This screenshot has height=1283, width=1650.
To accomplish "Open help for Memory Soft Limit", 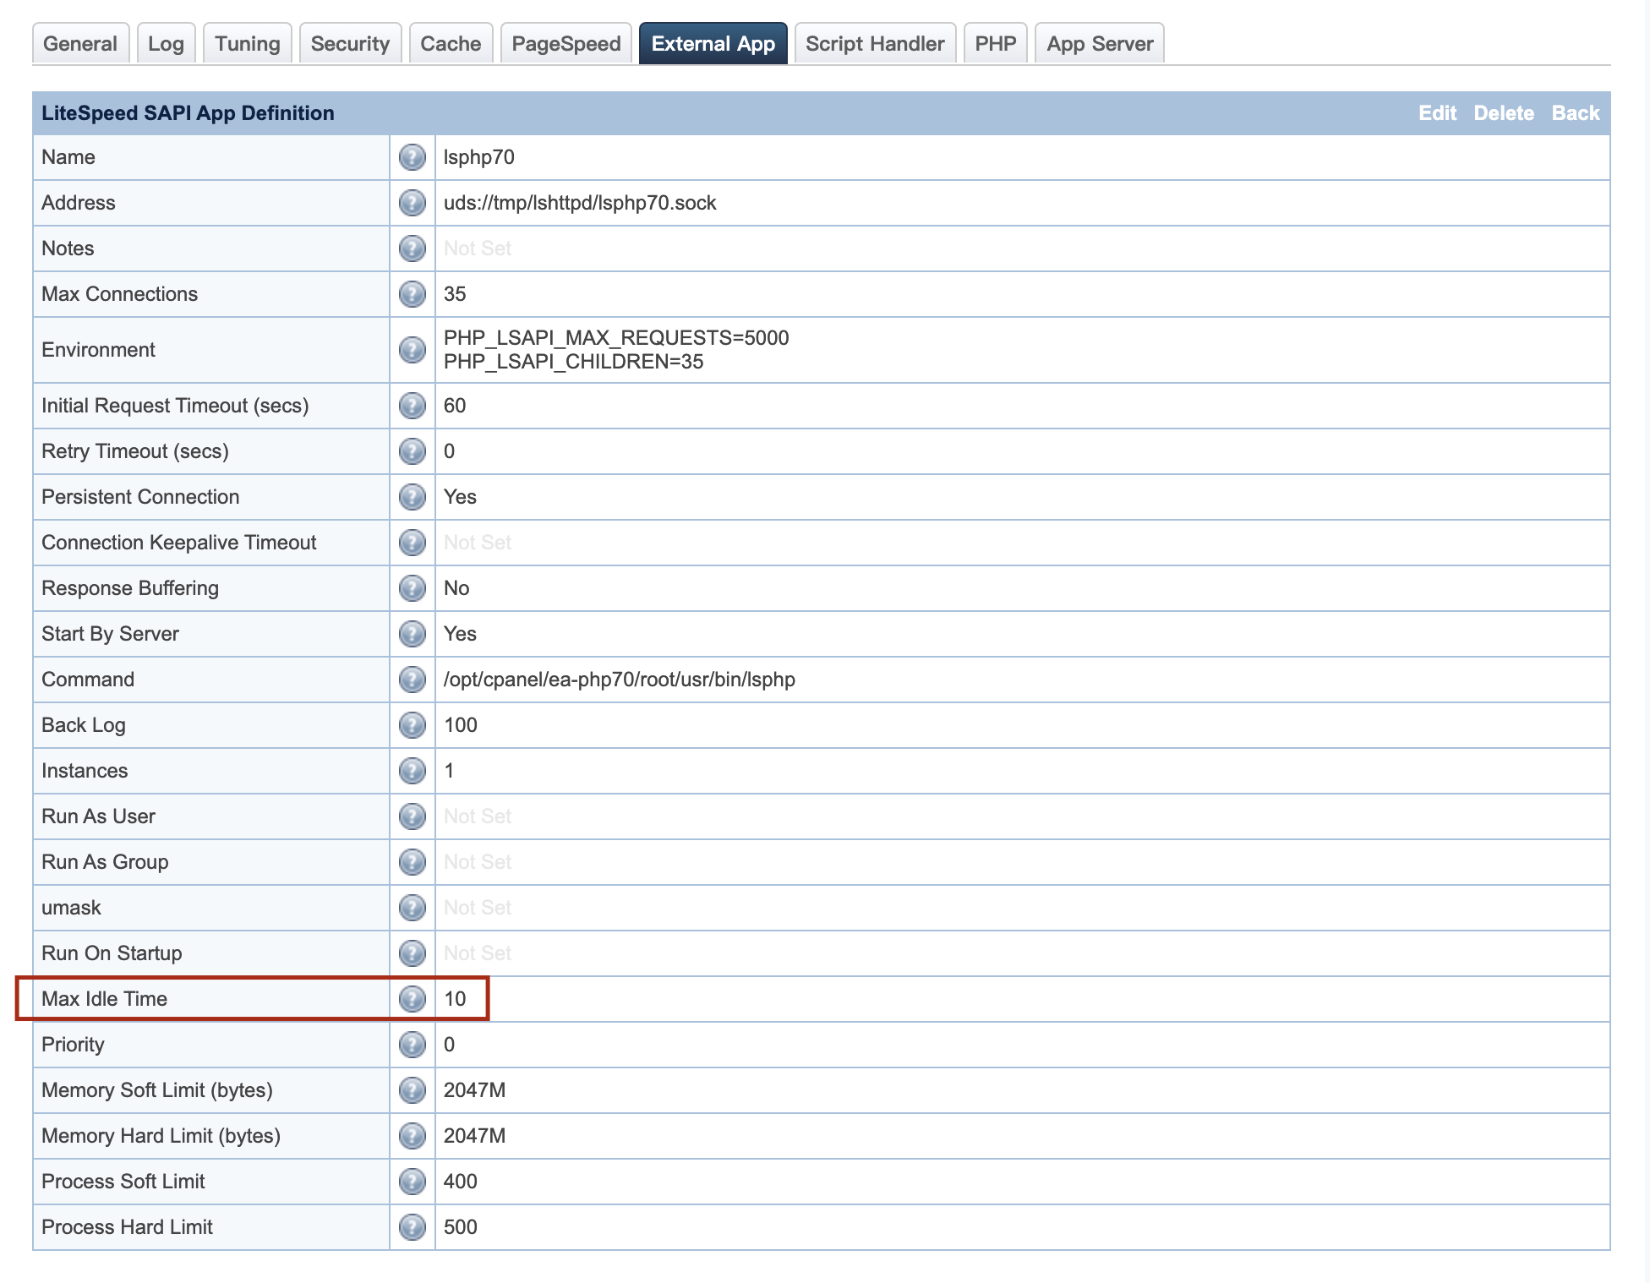I will [412, 1090].
